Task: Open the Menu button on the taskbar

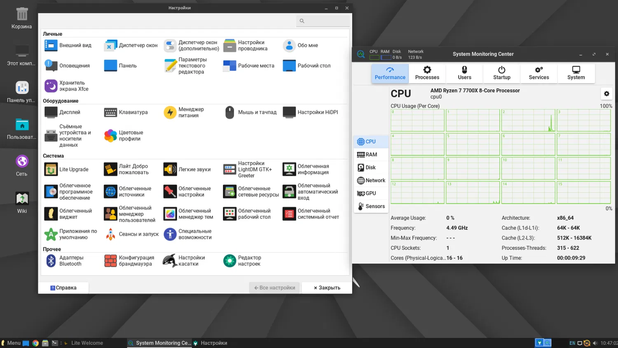Action: point(11,343)
